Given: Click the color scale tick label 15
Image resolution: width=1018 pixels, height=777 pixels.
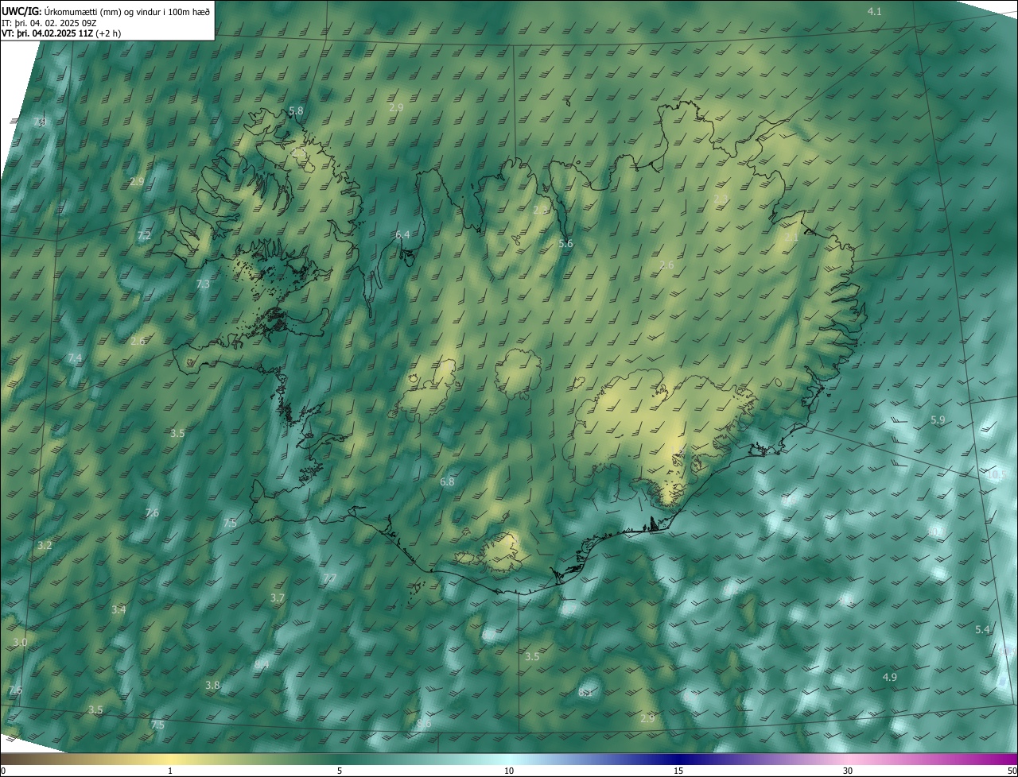Looking at the screenshot, I should tap(678, 771).
